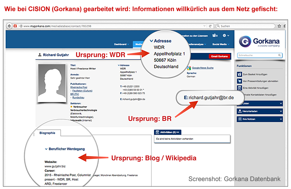Expand the Listen dropdown panel
The height and width of the screenshot is (189, 291).
tap(260, 103)
